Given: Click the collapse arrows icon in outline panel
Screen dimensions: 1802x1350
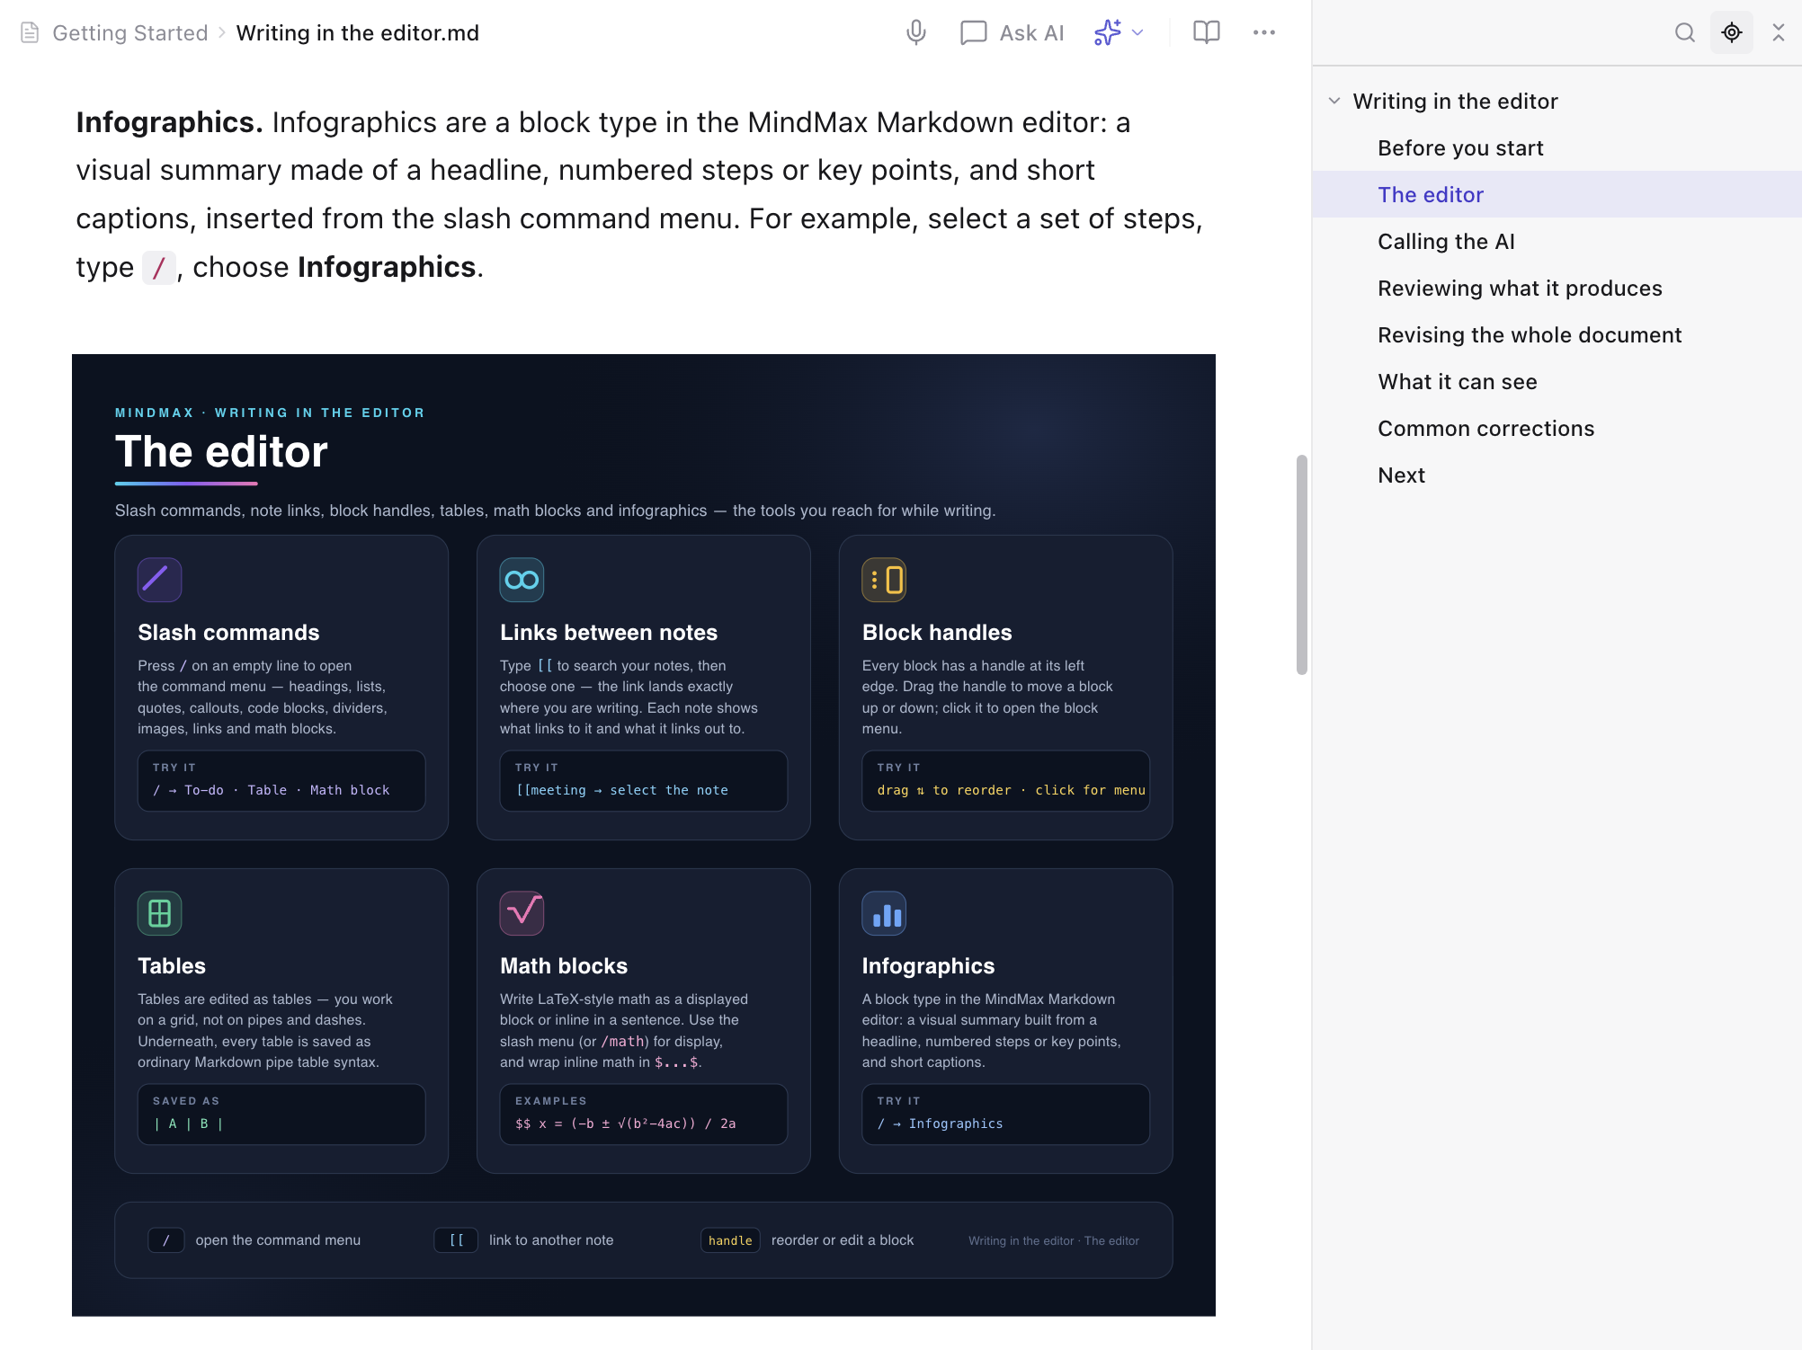Looking at the screenshot, I should coord(1778,33).
